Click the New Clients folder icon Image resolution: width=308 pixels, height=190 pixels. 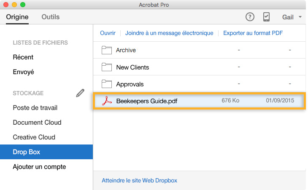pos(107,67)
